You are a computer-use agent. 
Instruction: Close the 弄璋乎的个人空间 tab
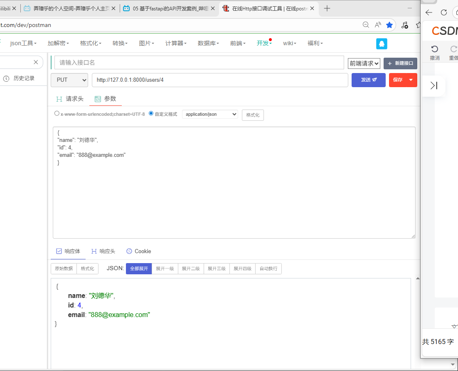coord(113,8)
